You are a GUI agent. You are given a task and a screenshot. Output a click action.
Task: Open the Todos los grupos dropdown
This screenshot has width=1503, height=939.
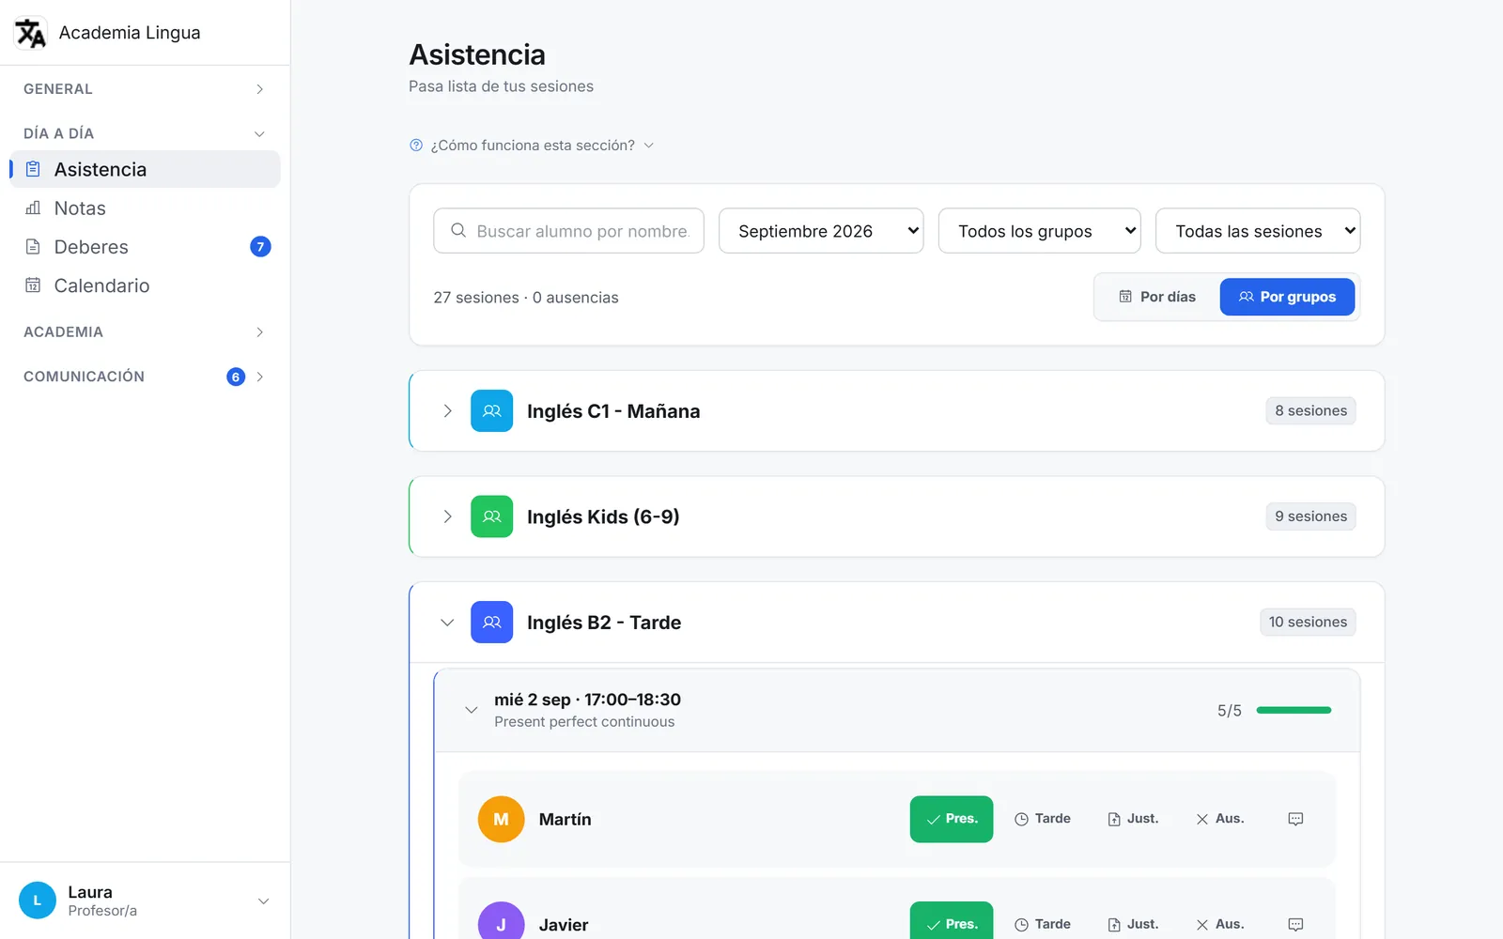(1039, 231)
